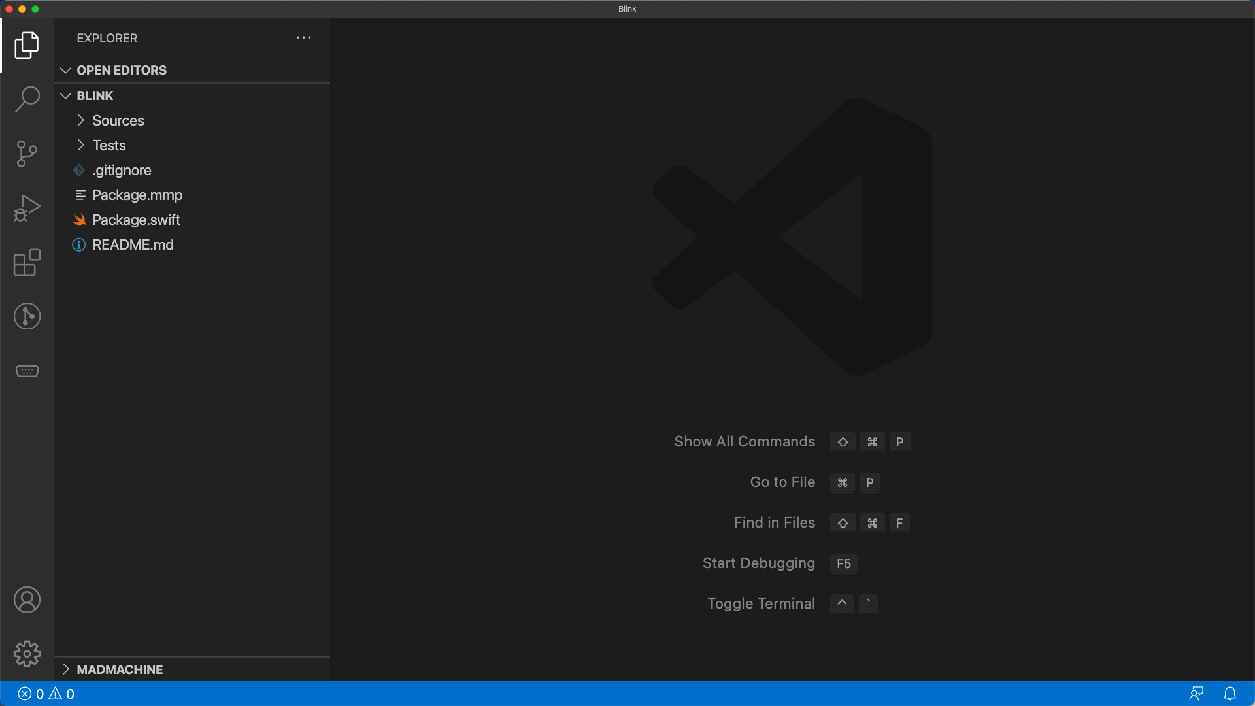The height and width of the screenshot is (706, 1255).
Task: Click the Start Debugging hint text
Action: coord(758,563)
